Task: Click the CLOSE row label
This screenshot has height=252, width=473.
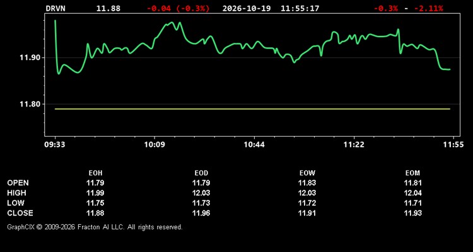Action: pos(20,213)
